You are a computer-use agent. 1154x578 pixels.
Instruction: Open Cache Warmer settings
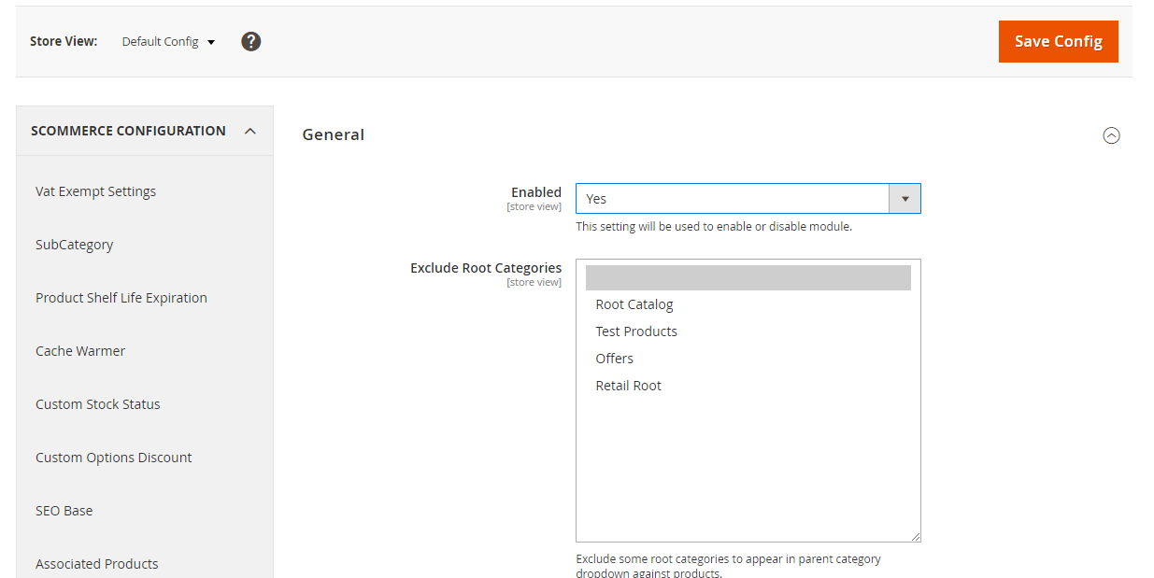point(80,351)
